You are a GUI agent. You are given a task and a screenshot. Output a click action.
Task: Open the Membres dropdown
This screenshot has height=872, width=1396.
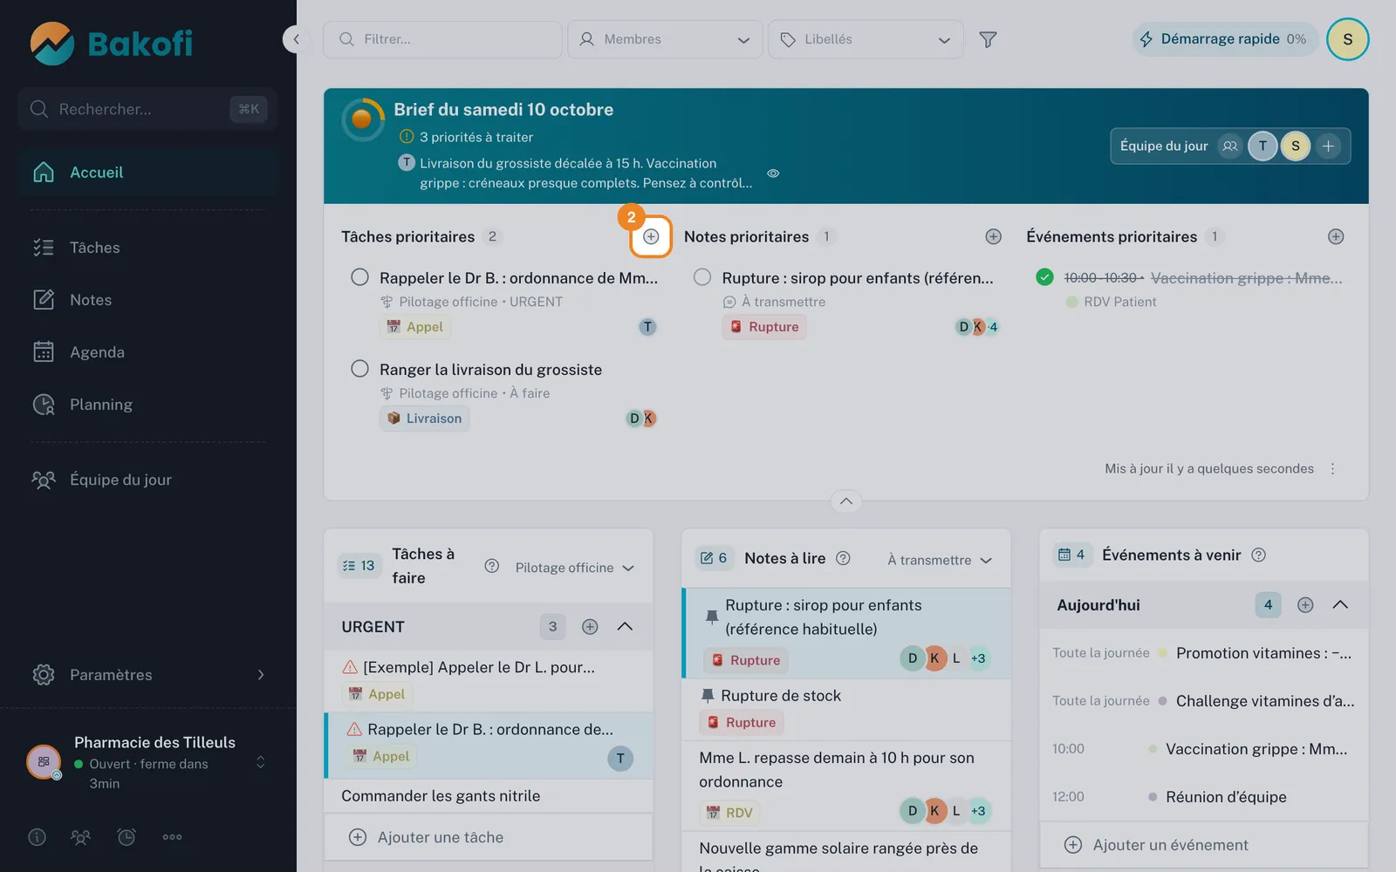[665, 39]
